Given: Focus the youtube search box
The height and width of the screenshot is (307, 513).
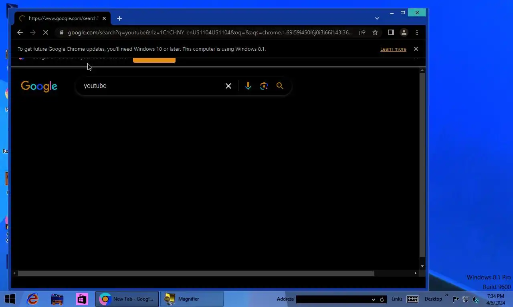Looking at the screenshot, I should [x=152, y=86].
